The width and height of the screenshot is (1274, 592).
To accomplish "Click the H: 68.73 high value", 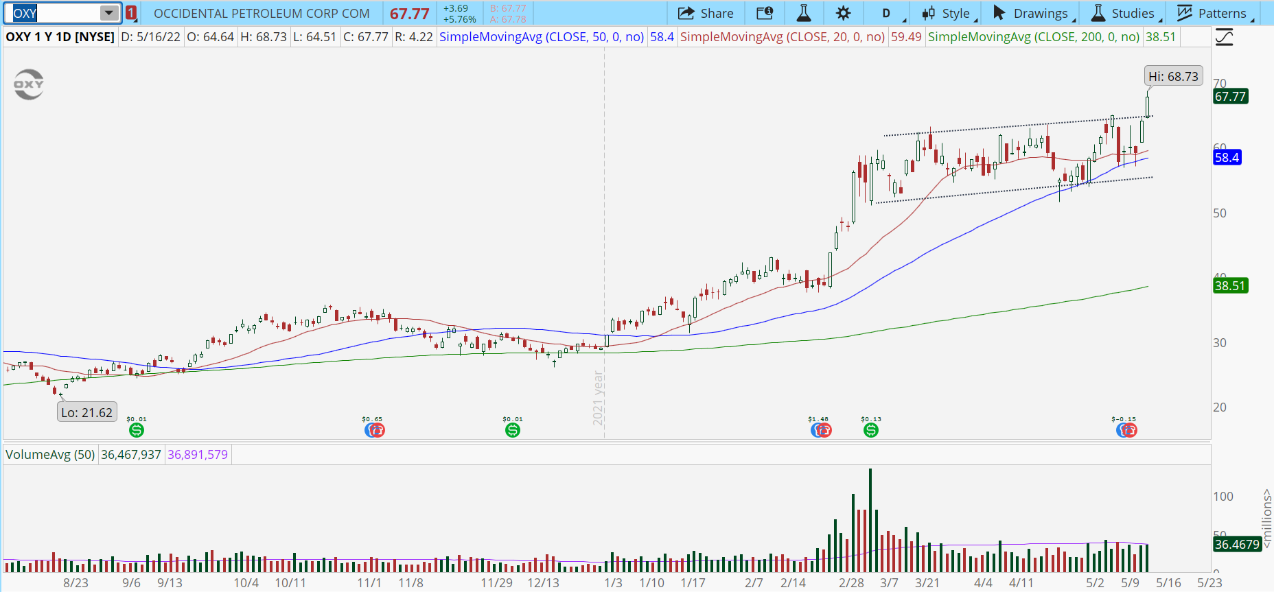I will pyautogui.click(x=264, y=37).
